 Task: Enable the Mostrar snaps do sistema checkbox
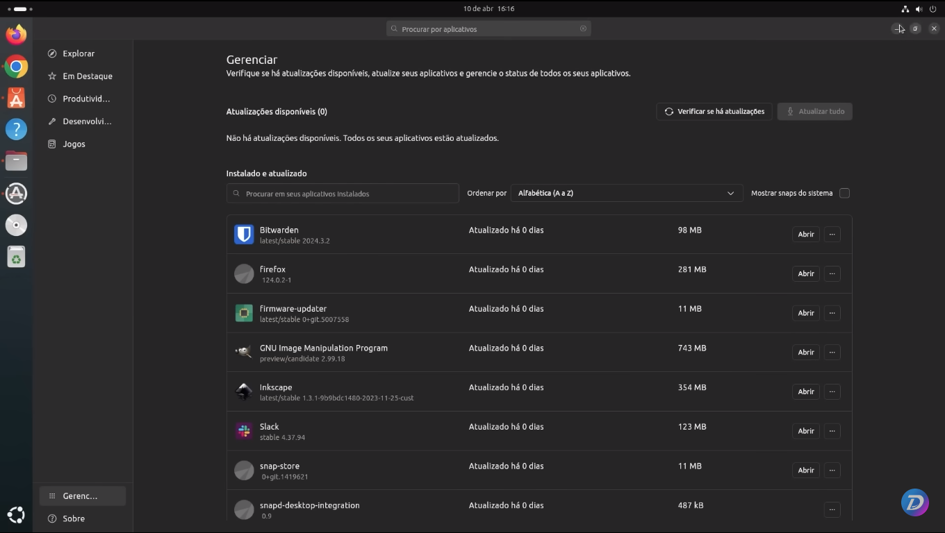[x=844, y=193]
